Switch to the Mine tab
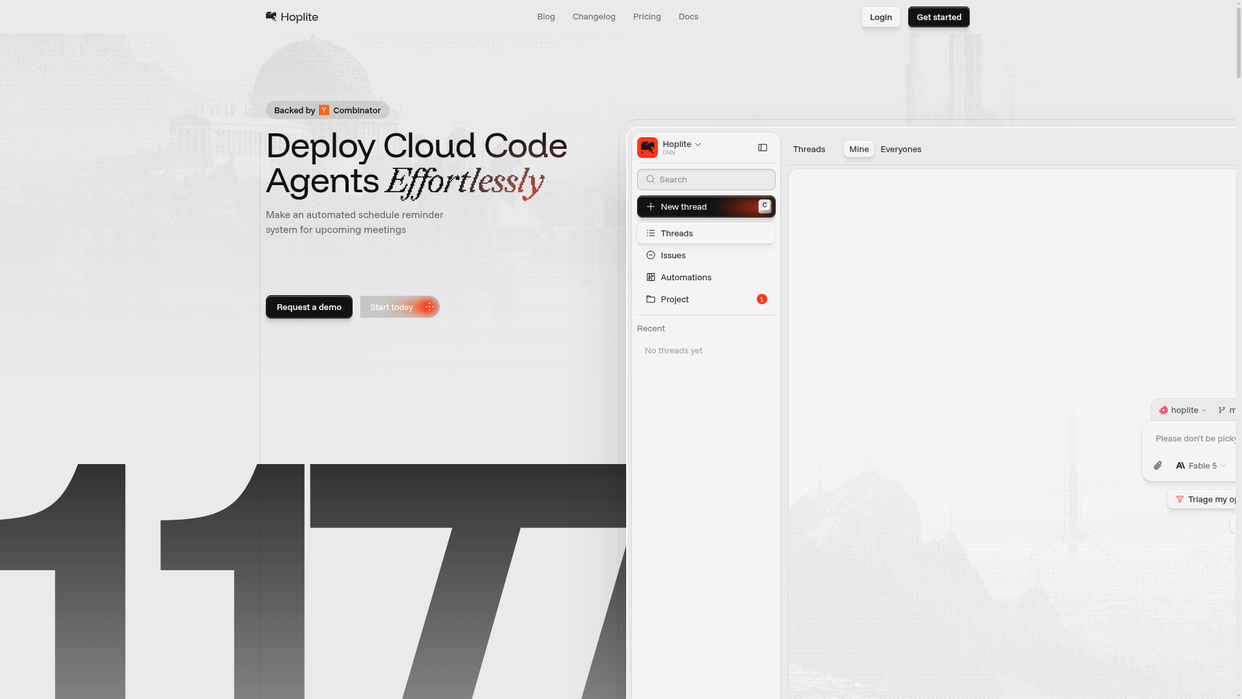The image size is (1242, 699). pos(859,149)
